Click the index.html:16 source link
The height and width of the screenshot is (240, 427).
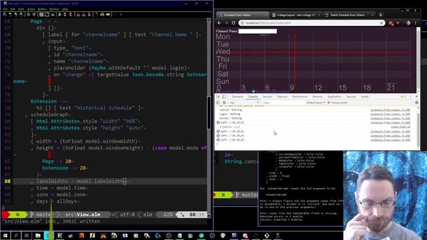pyautogui.click(x=400, y=127)
